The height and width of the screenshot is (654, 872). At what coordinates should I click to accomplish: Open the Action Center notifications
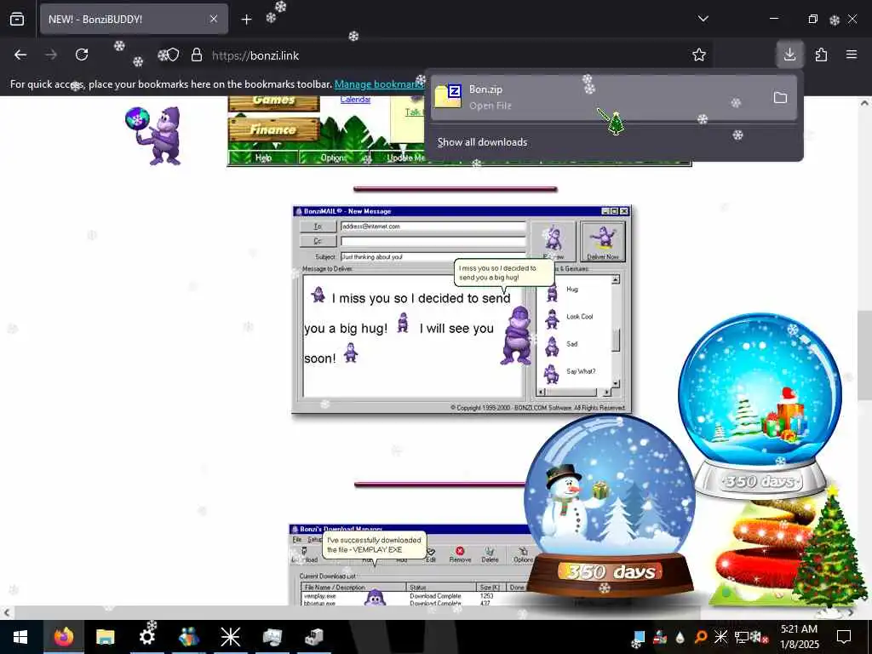coord(844,637)
